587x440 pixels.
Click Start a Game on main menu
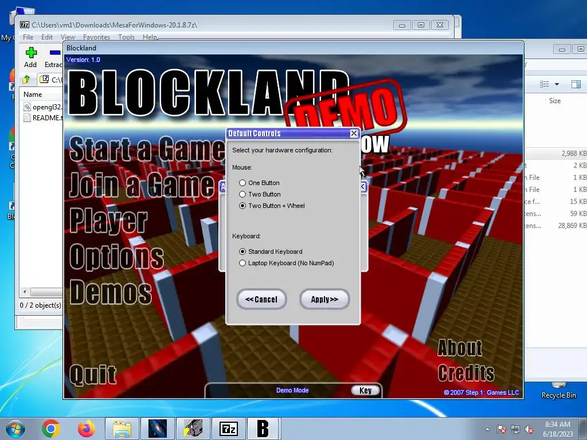tap(147, 149)
